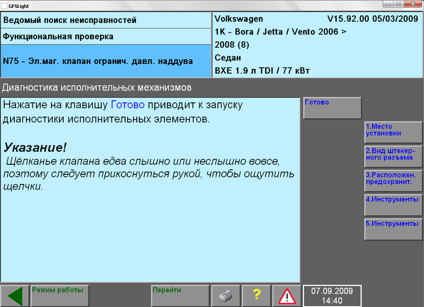Maximize the GFSLight window
The width and height of the screenshot is (424, 307).
[399, 4]
